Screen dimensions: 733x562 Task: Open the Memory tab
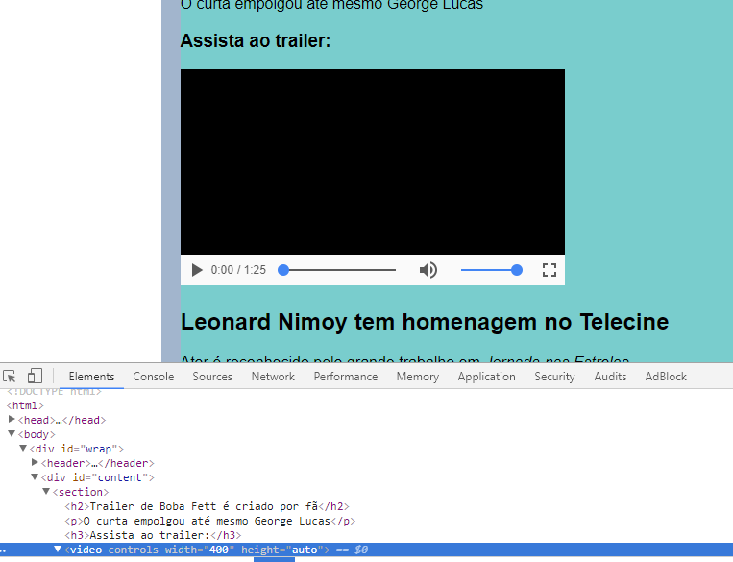418,377
